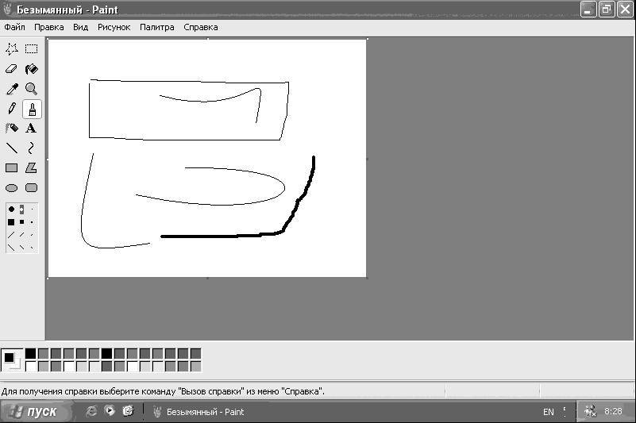
Task: Choose the Airbrush spray tool
Action: [x=12, y=129]
